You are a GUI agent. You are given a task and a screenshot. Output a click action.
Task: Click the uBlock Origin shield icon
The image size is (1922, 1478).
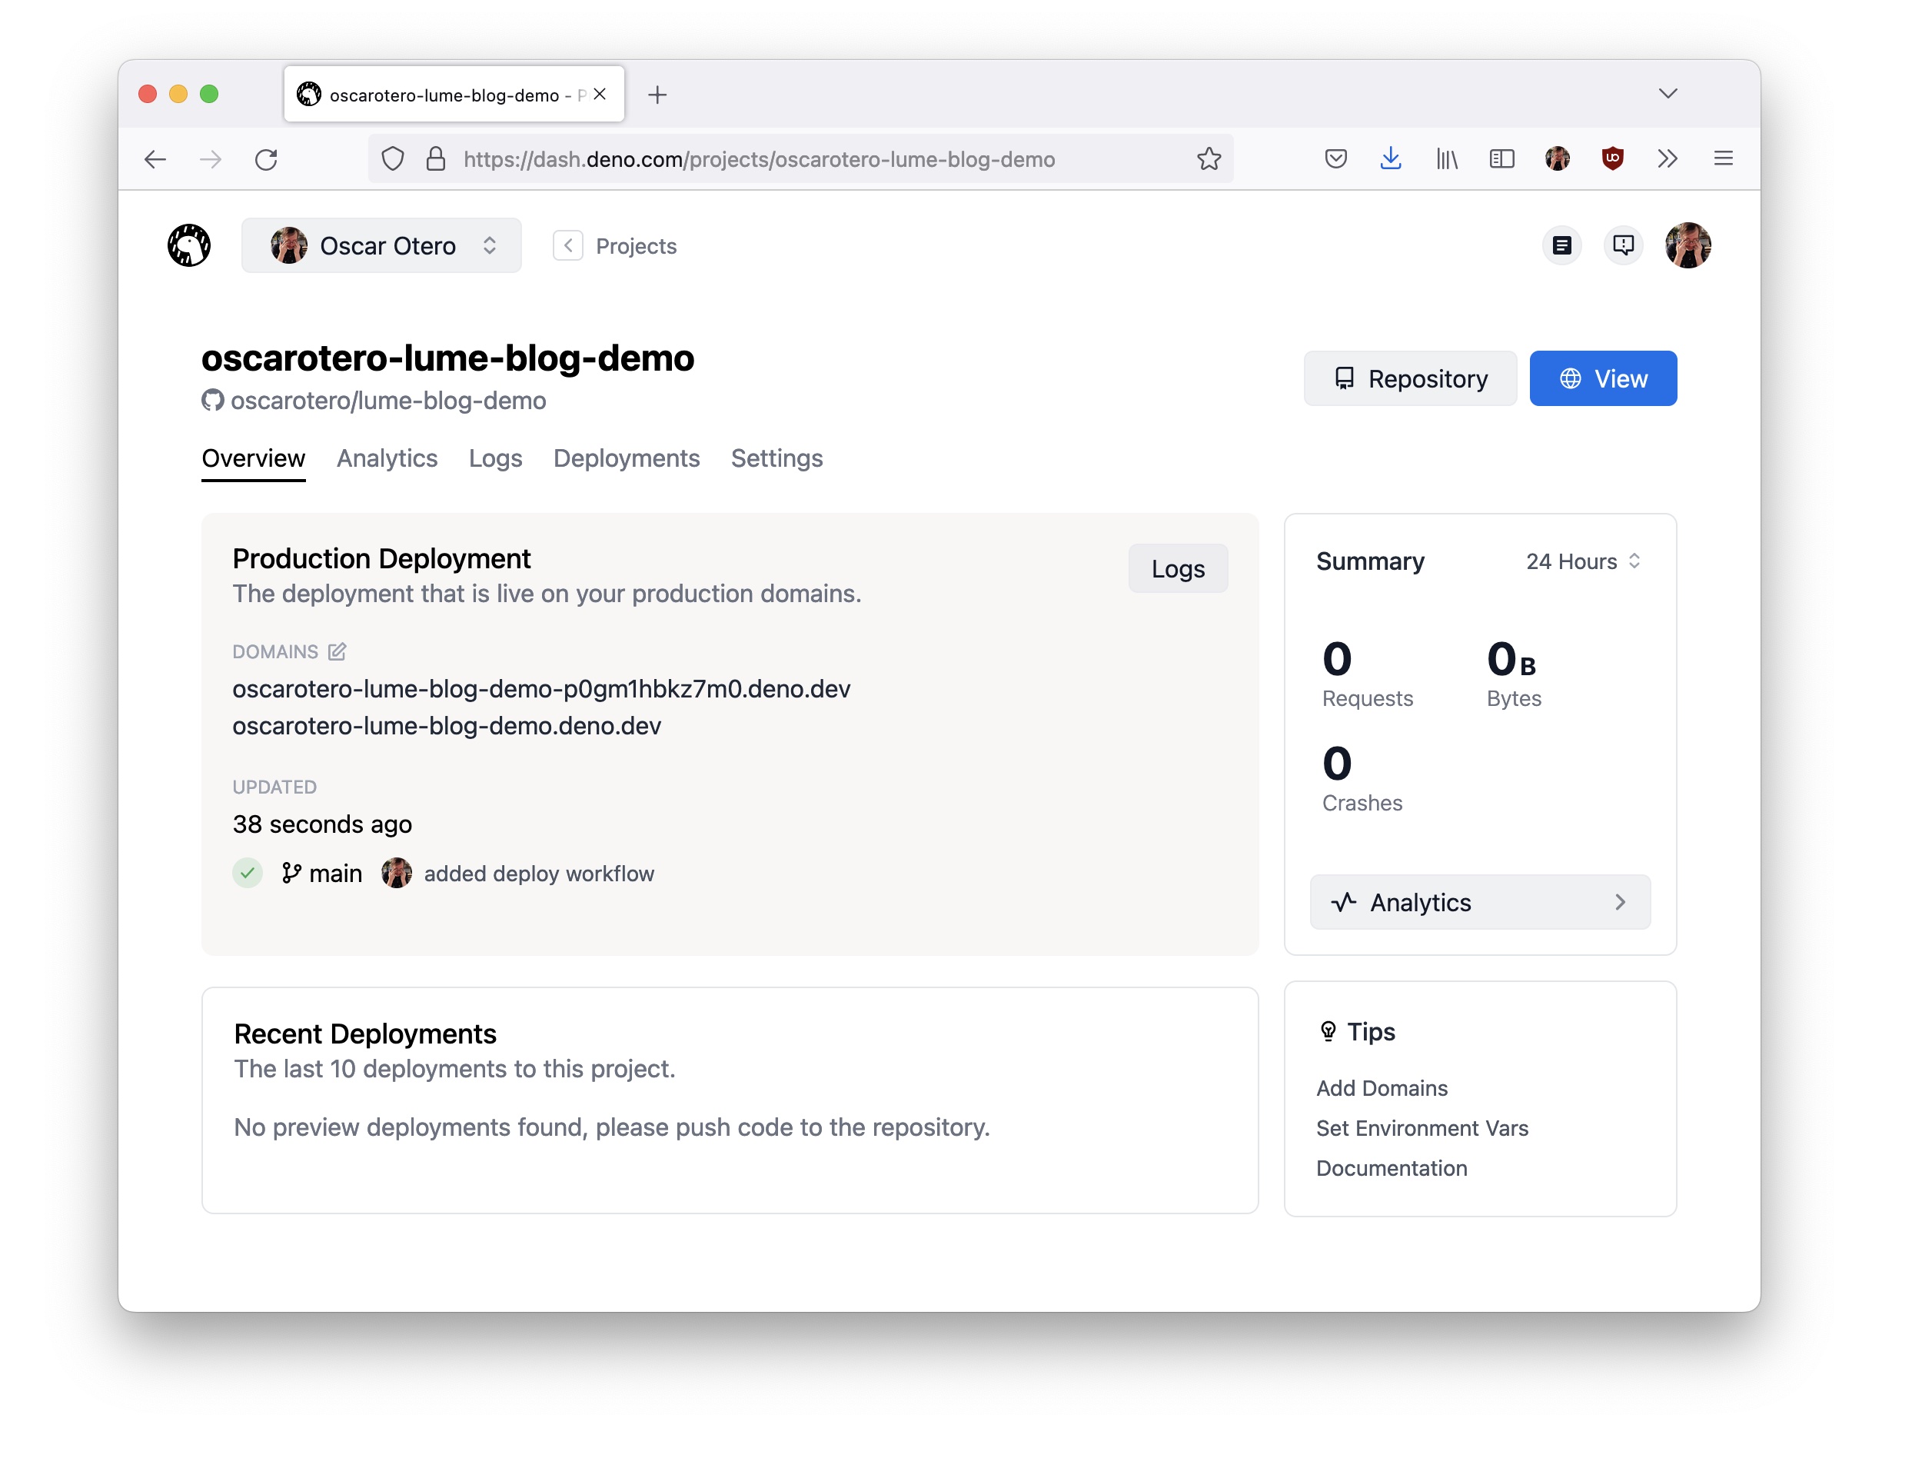pyautogui.click(x=1611, y=159)
